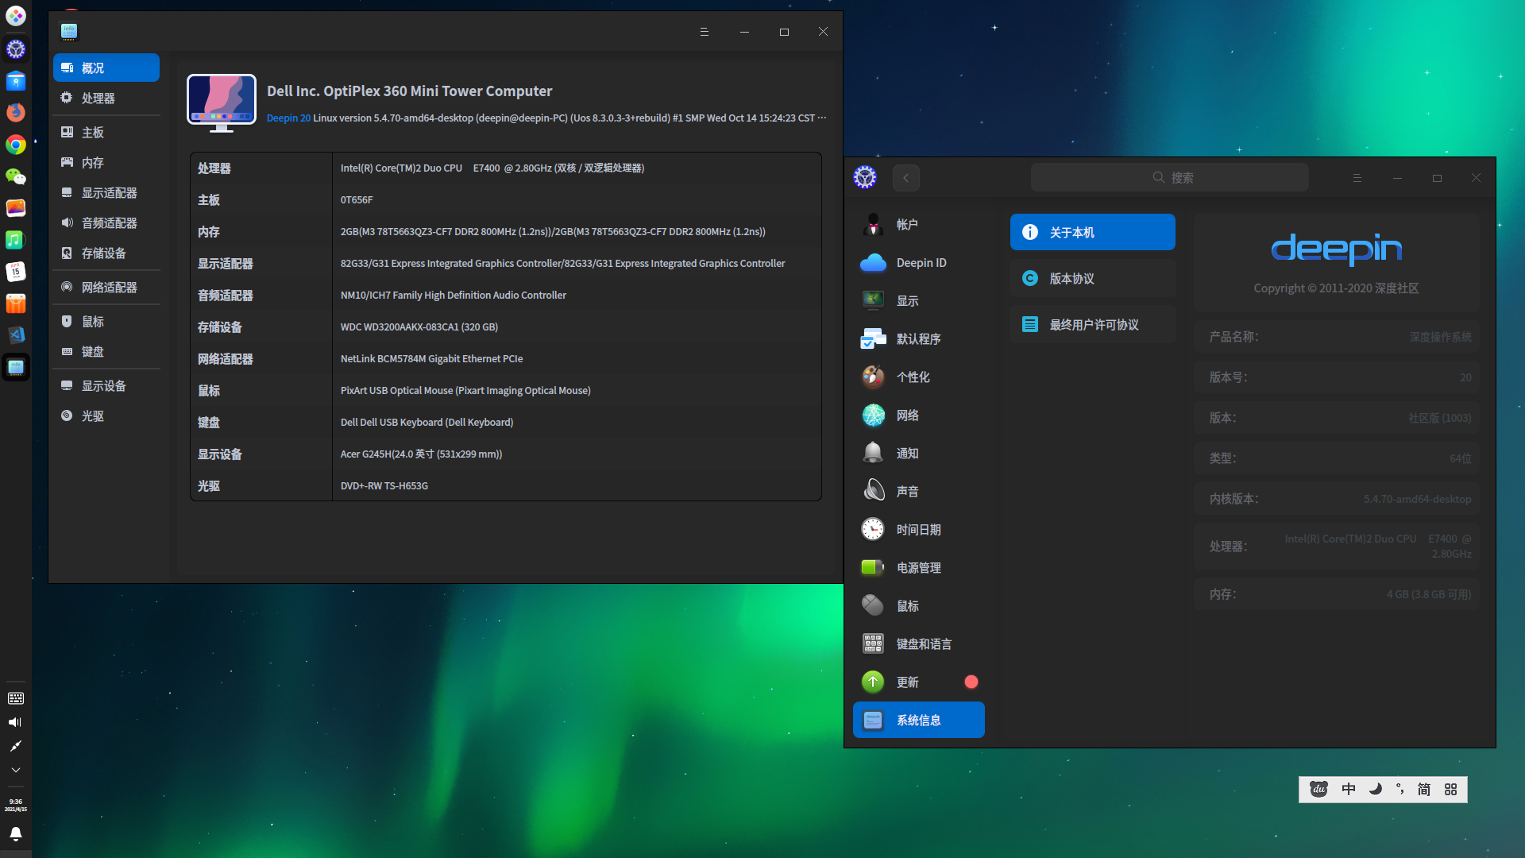Open 更新 update settings
Screen dimensions: 1525x858
[x=907, y=682]
